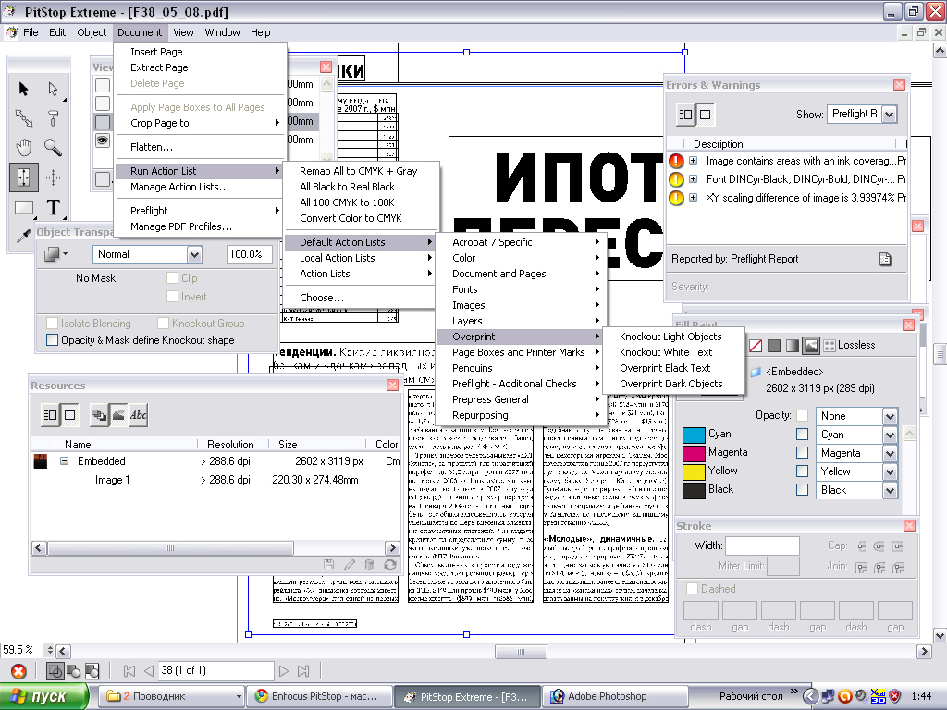The width and height of the screenshot is (947, 710).
Task: Choose Flatten from Document menu
Action: pos(151,147)
